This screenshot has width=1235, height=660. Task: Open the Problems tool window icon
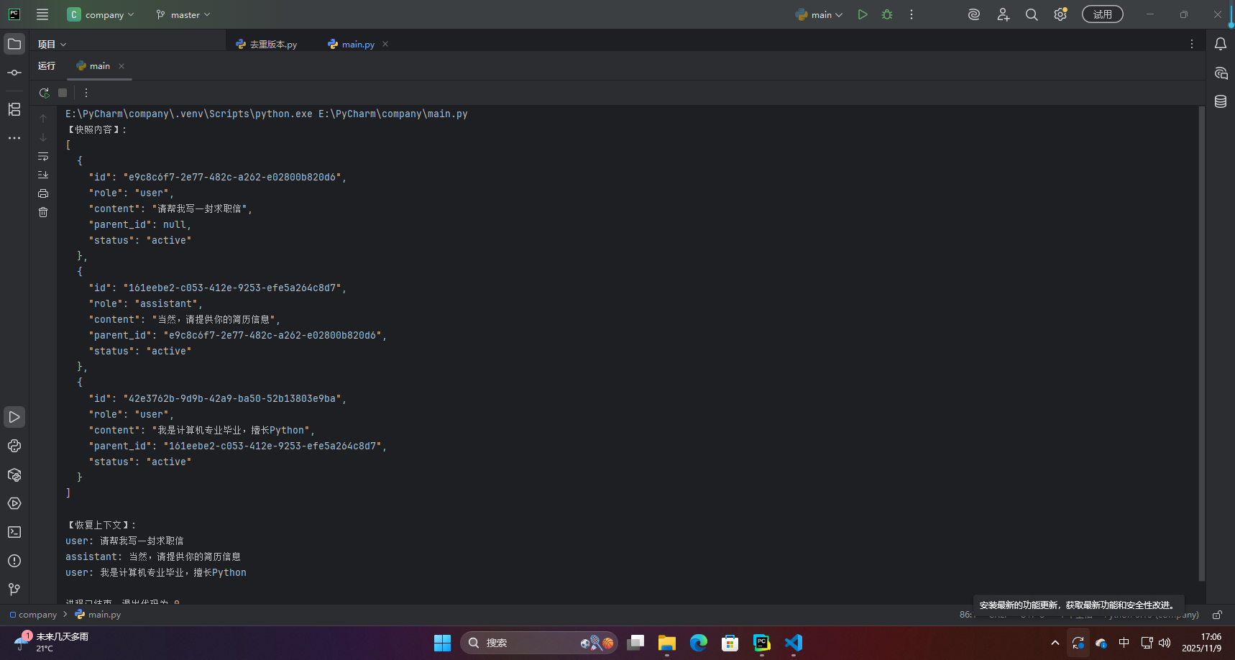(14, 561)
